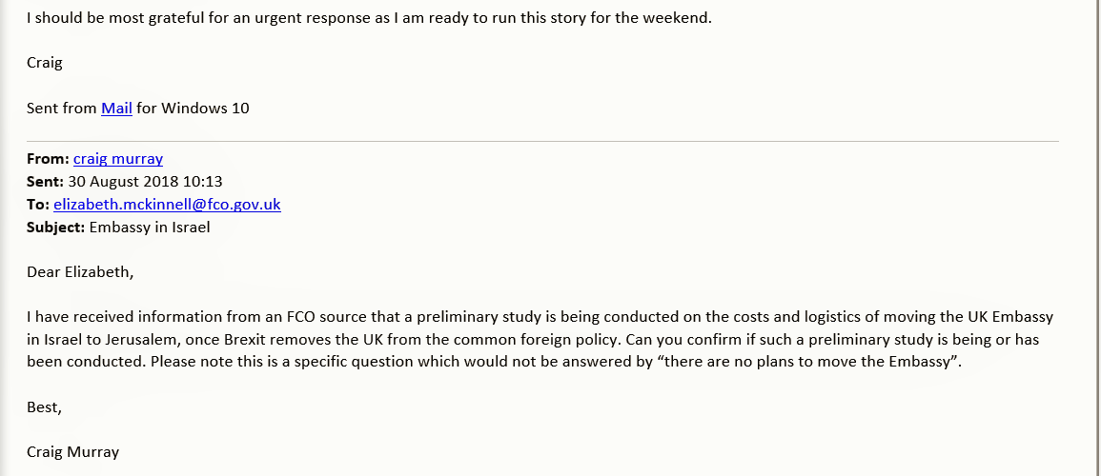
Task: Click the Best, closing line
Action: pyautogui.click(x=45, y=407)
